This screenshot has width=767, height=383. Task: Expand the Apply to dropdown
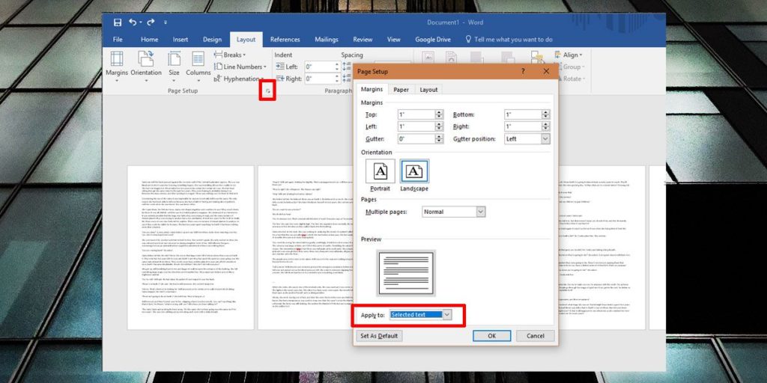click(x=447, y=315)
